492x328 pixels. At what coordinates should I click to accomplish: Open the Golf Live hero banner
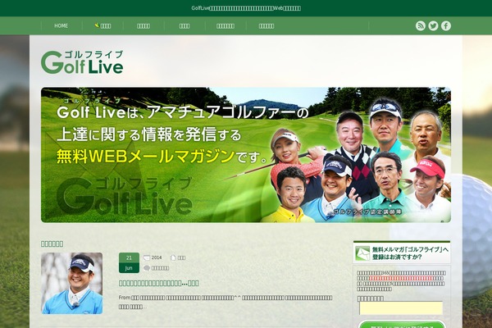[x=246, y=155]
